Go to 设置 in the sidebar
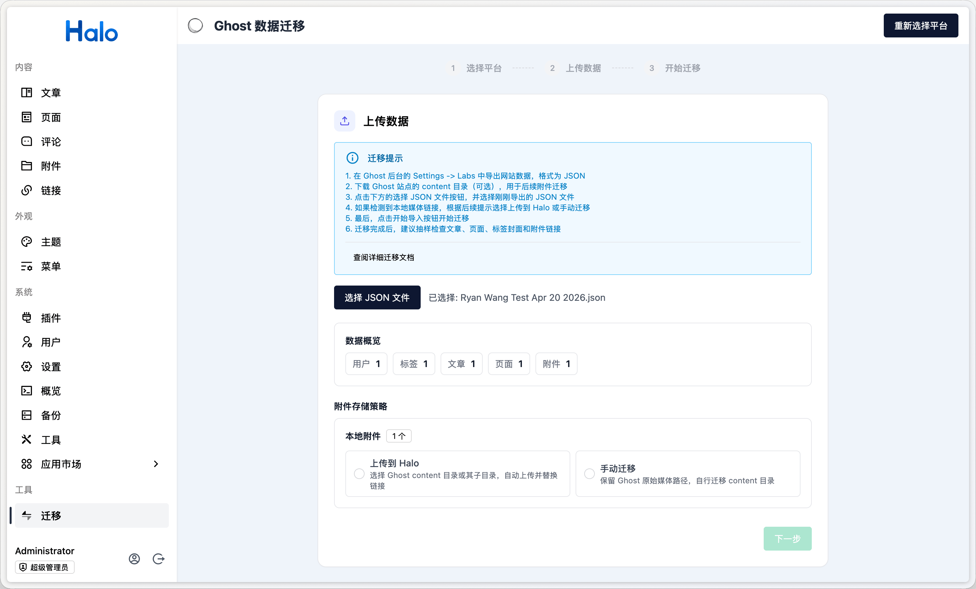This screenshot has width=976, height=589. tap(51, 367)
